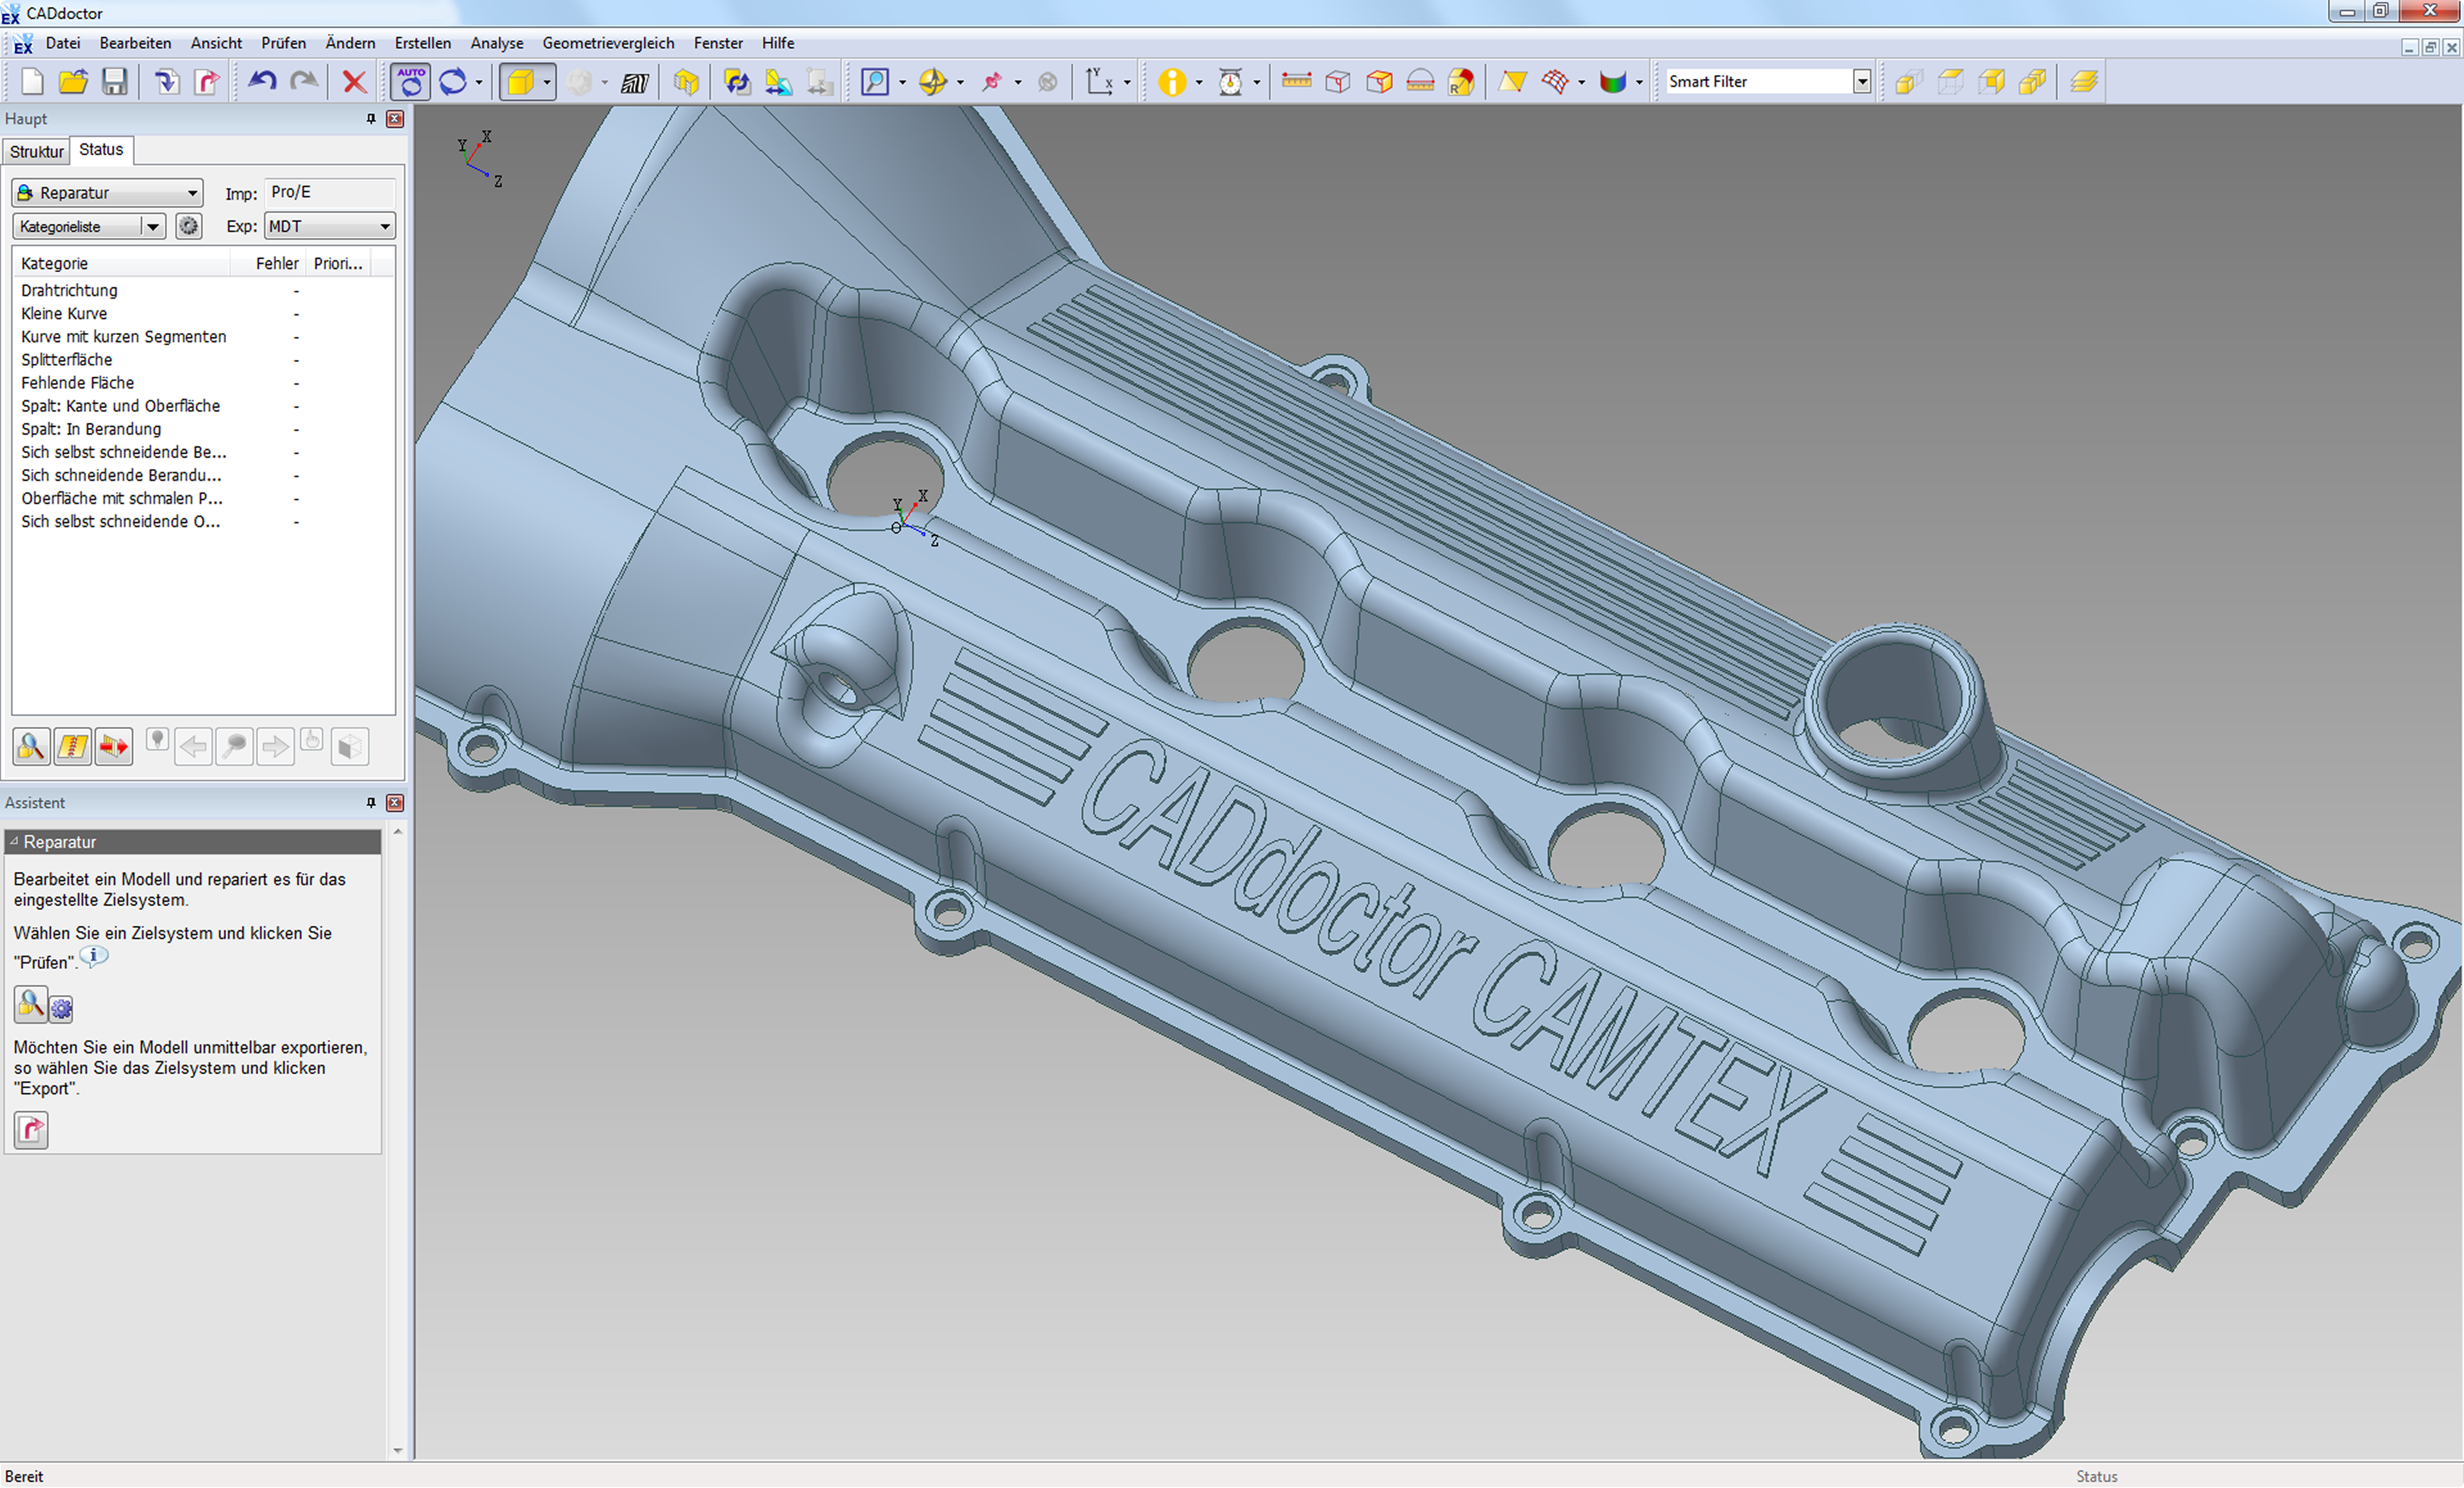2464x1488 pixels.
Task: Click the Fehler column header
Action: click(277, 264)
